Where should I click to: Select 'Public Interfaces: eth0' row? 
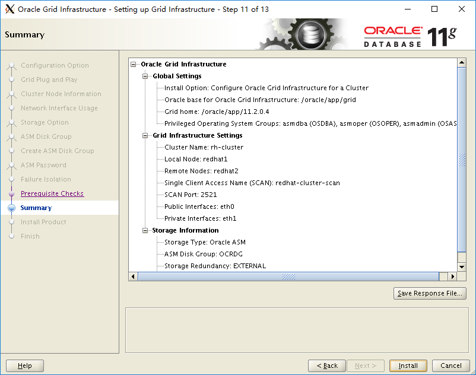(199, 206)
